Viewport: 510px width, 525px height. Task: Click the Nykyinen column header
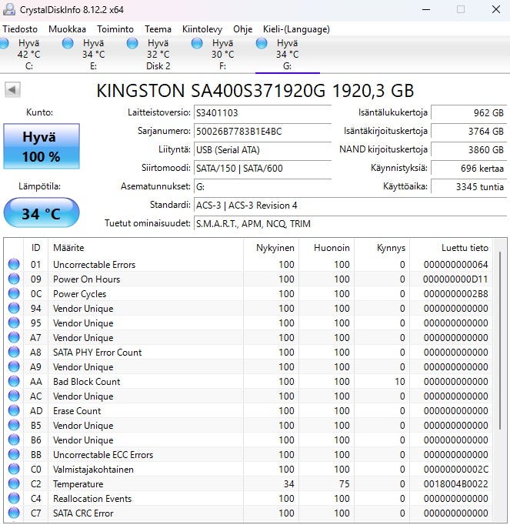click(271, 248)
